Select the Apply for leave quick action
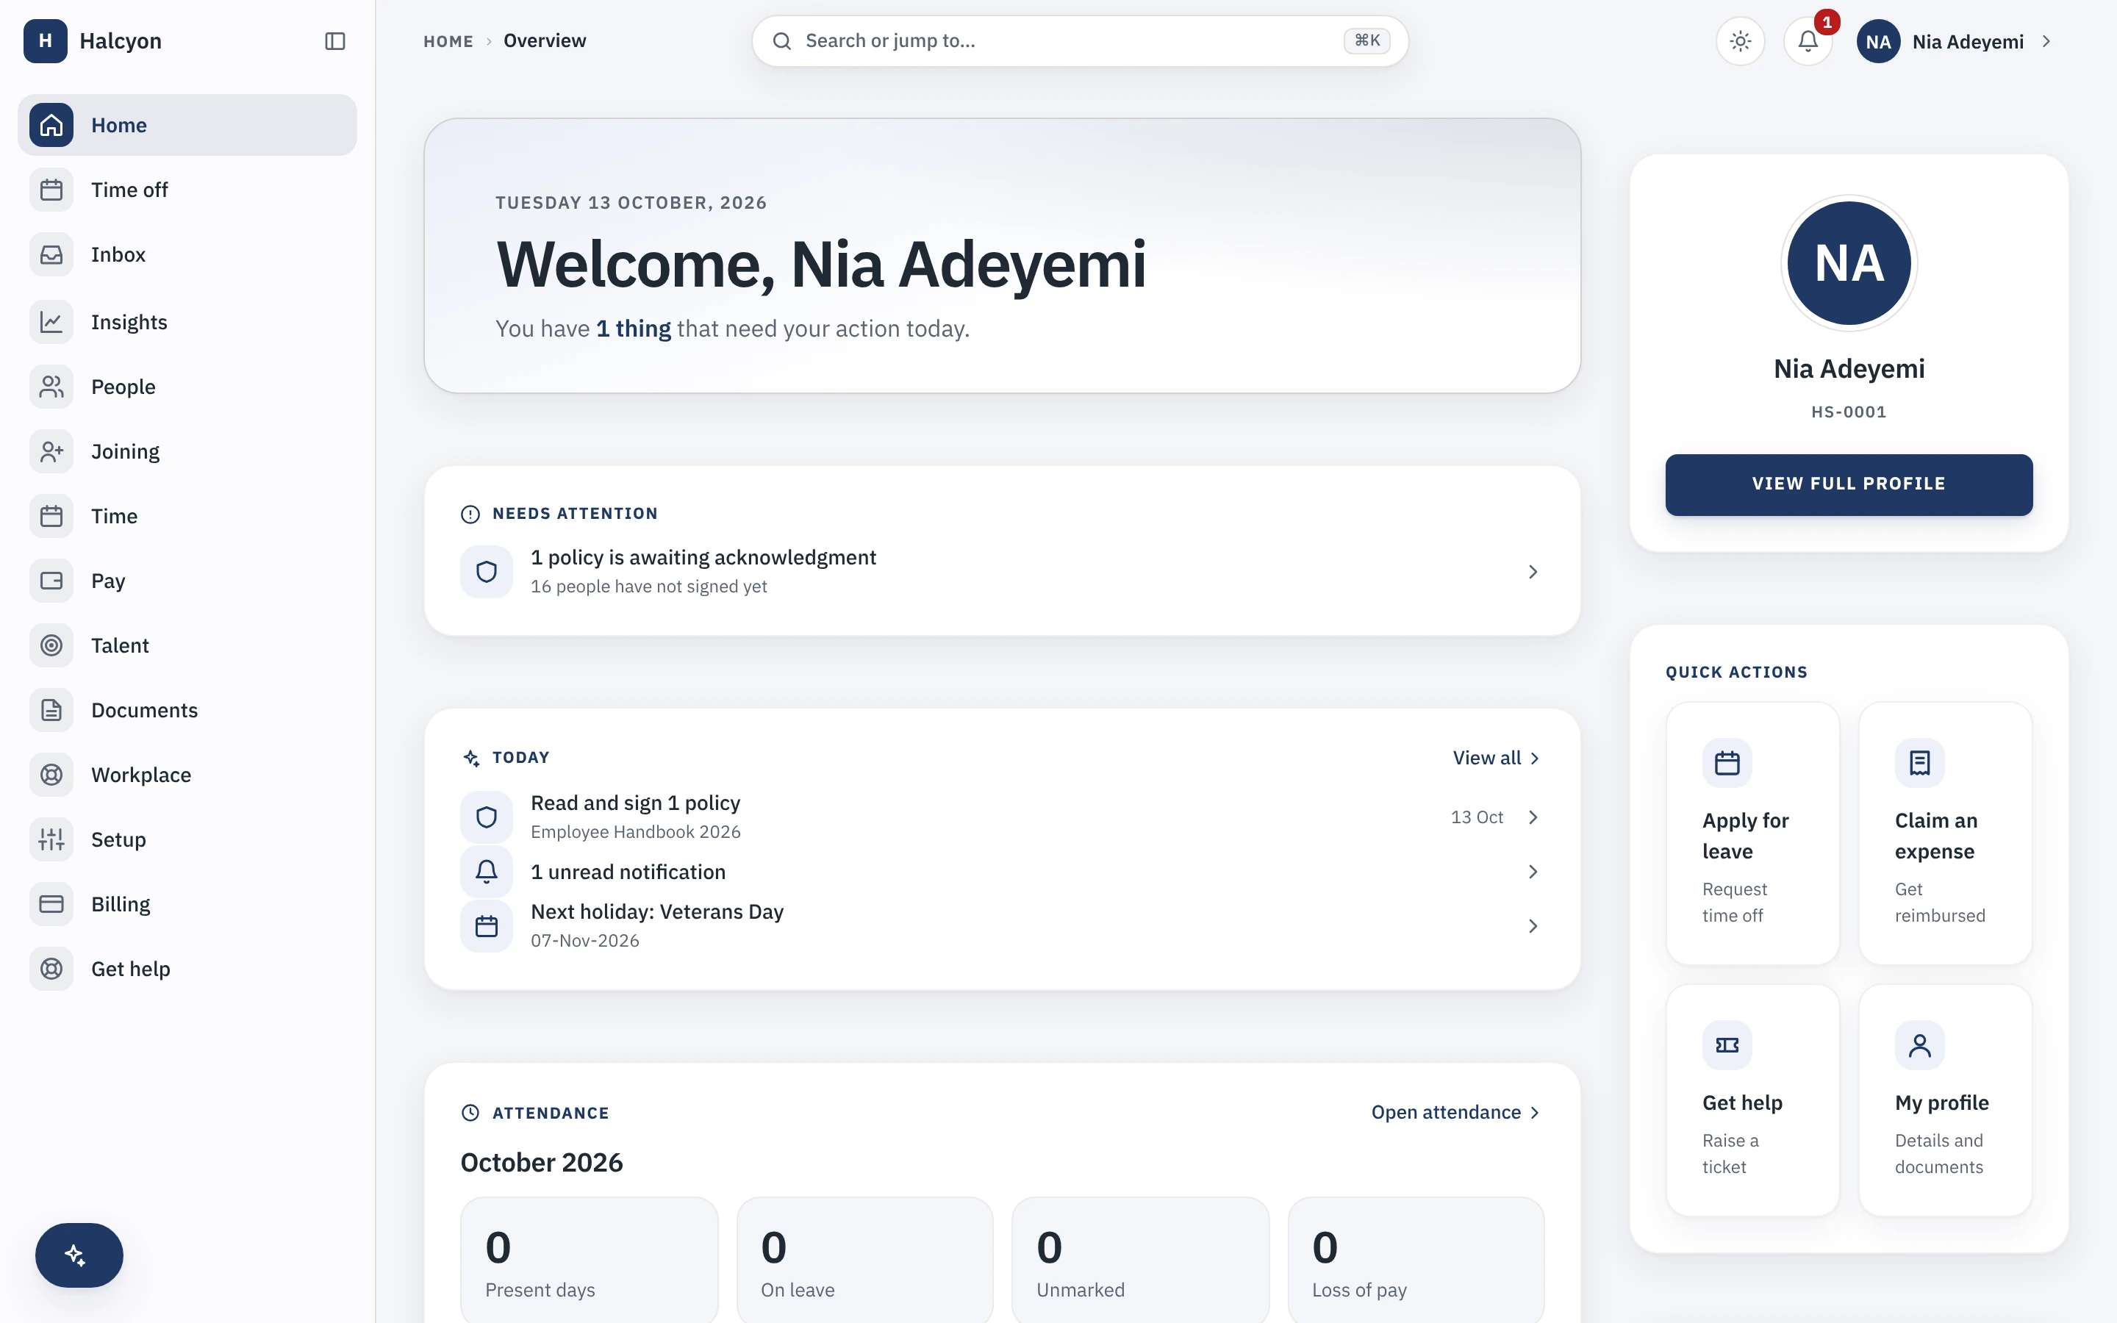This screenshot has height=1323, width=2117. [1752, 833]
